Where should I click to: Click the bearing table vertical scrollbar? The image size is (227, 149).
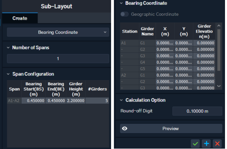tap(219, 50)
